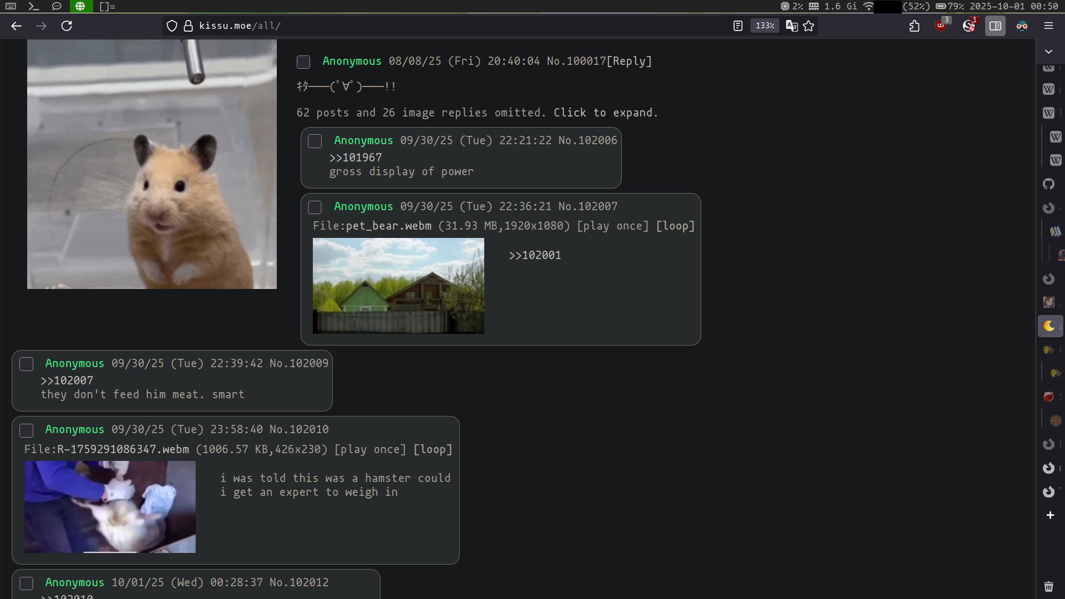Toggle the browser sidebar
Screen dimensions: 1065x599
pos(995,26)
